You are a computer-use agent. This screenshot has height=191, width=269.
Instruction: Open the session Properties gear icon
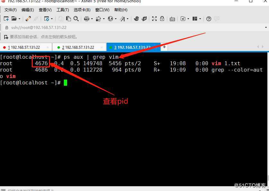[47, 19]
